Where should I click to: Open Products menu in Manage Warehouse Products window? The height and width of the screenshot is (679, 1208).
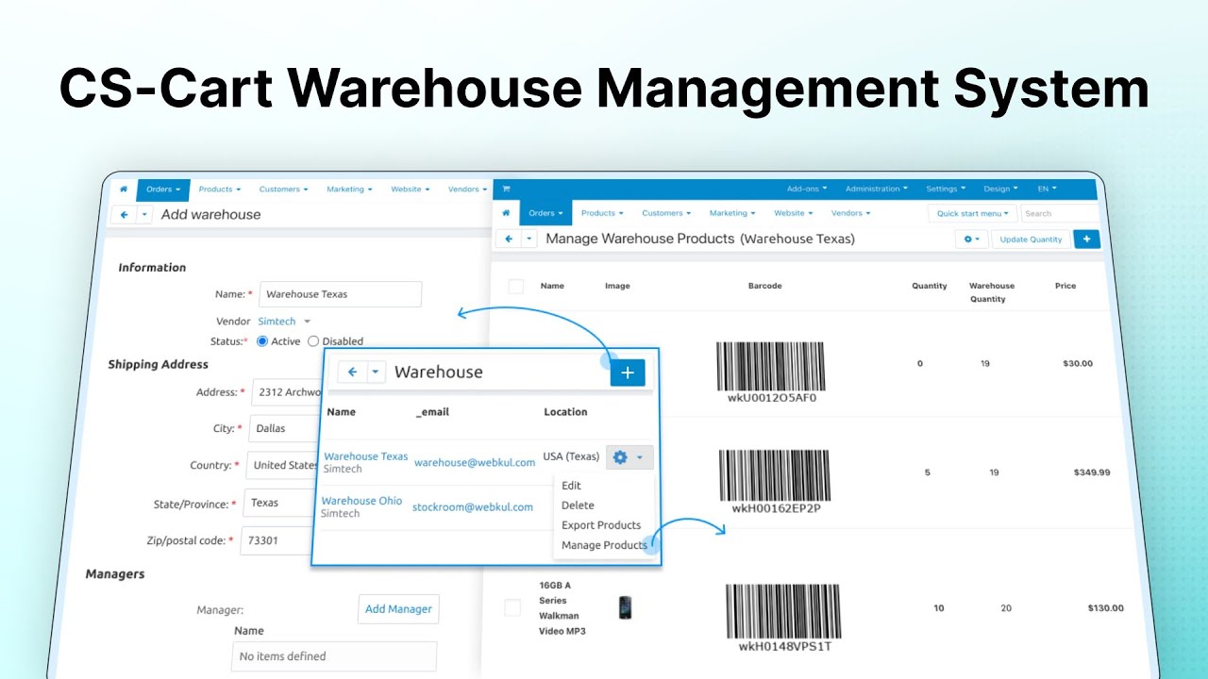pos(602,213)
